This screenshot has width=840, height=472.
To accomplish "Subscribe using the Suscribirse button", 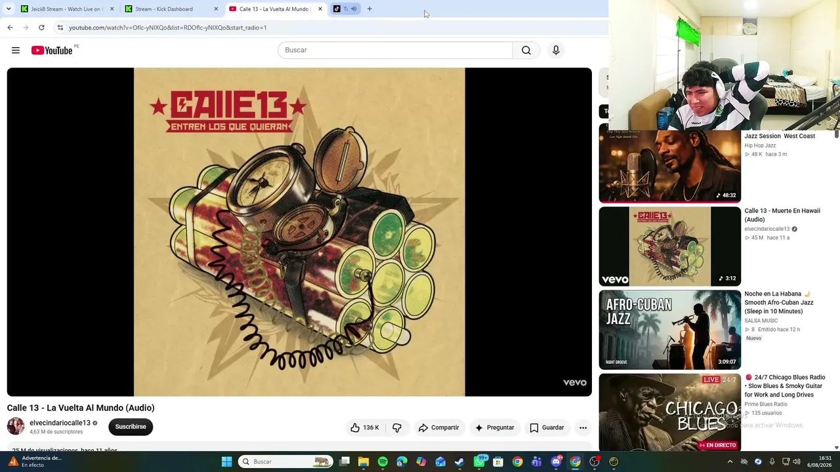I will click(x=131, y=427).
